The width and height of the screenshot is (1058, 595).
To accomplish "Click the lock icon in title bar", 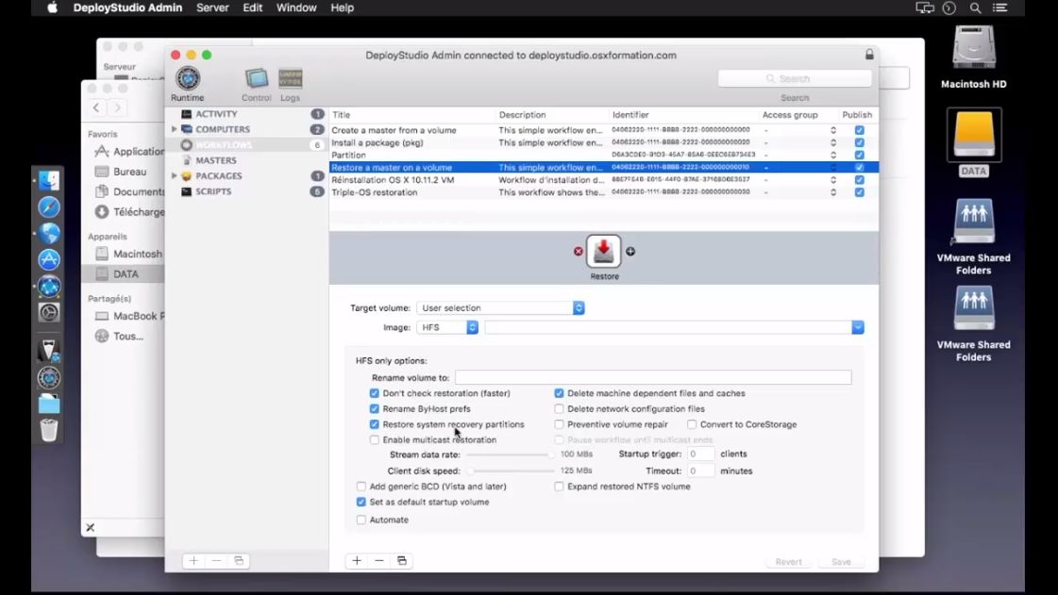I will pos(869,55).
